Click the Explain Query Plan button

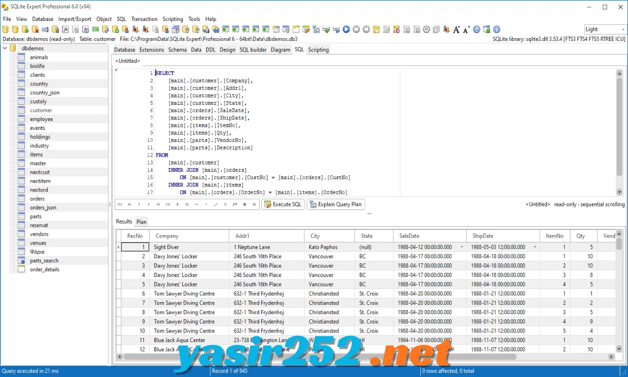335,204
